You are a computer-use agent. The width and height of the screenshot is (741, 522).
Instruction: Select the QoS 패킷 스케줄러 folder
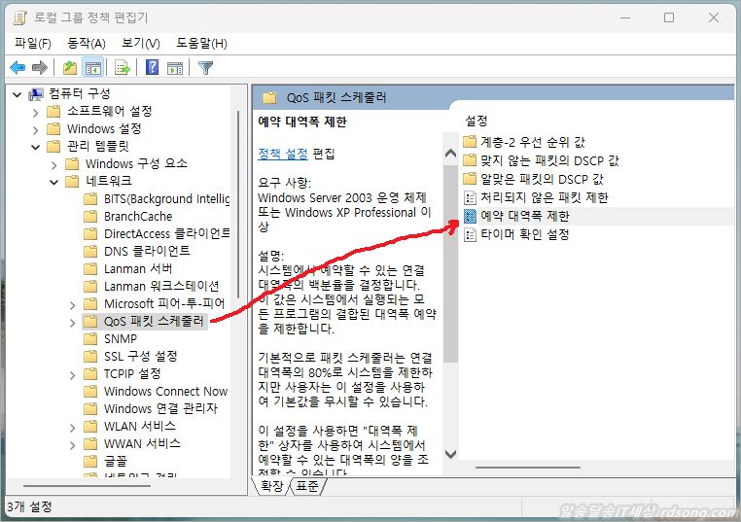[x=154, y=322]
